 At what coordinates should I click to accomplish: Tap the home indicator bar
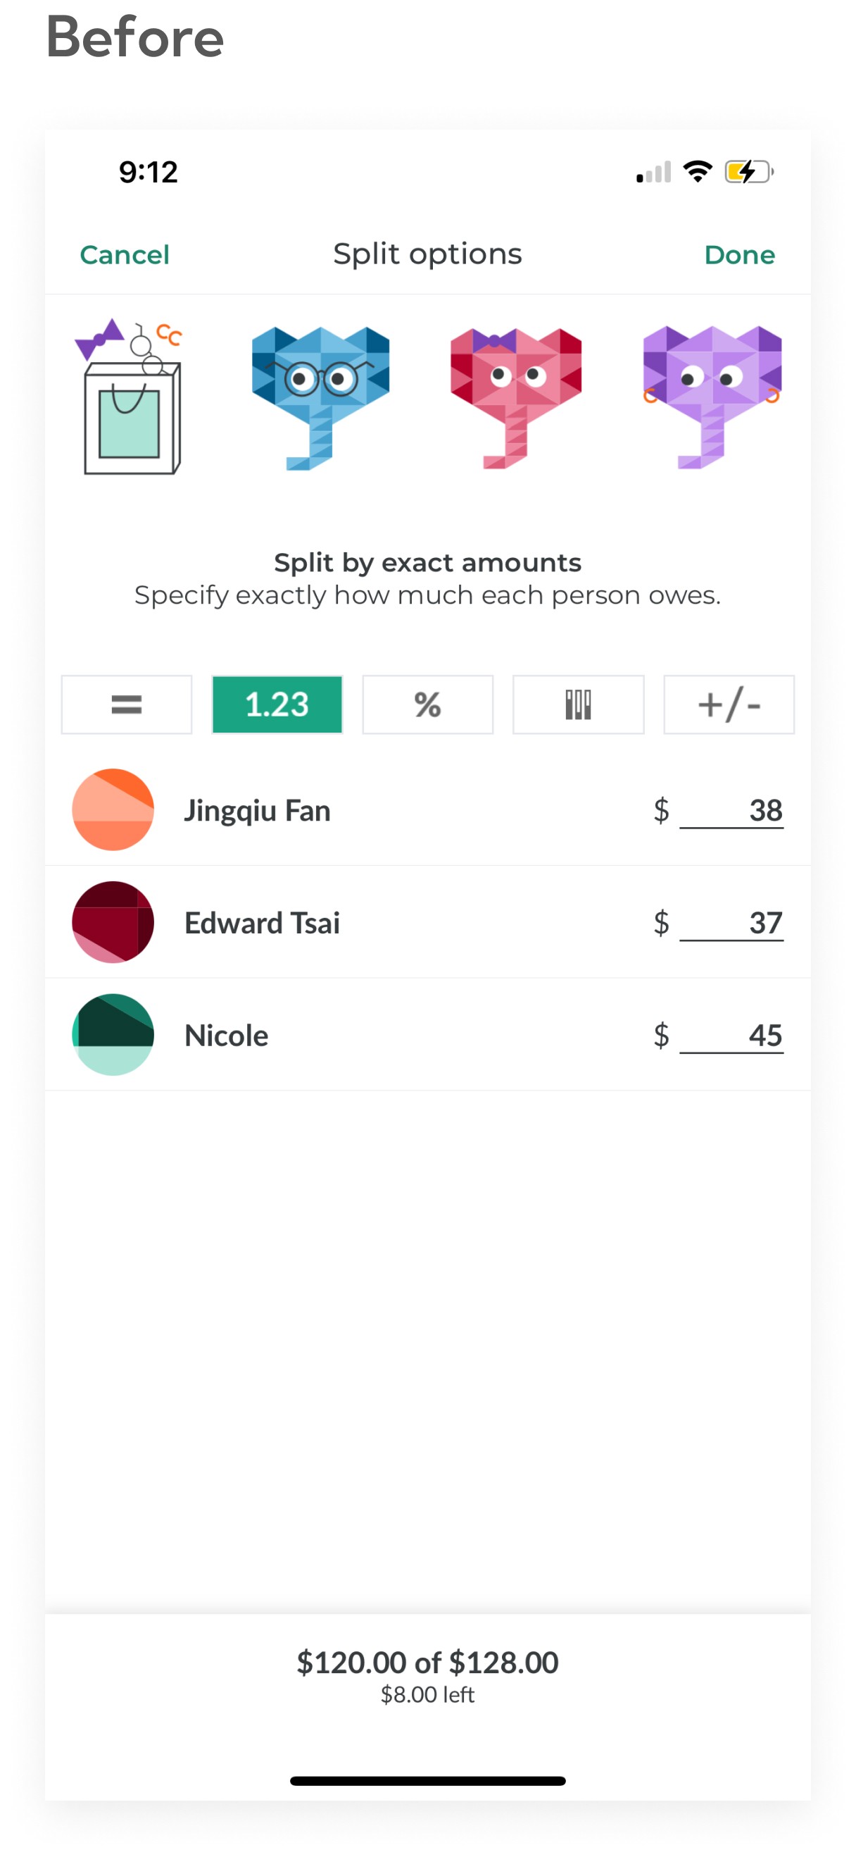428,1781
